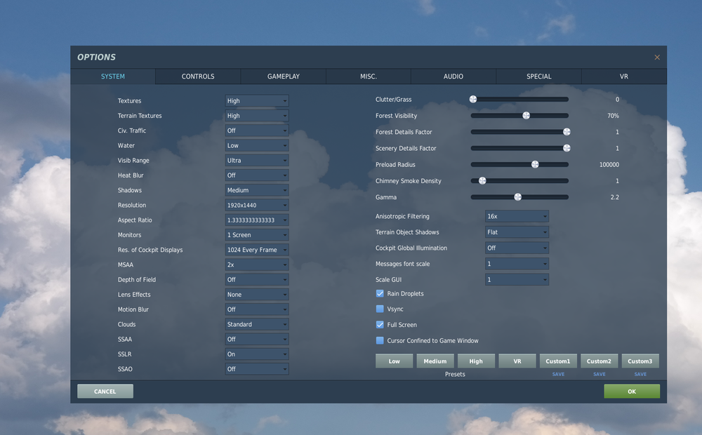The image size is (702, 435).
Task: Open the Textures dropdown
Action: tap(256, 101)
